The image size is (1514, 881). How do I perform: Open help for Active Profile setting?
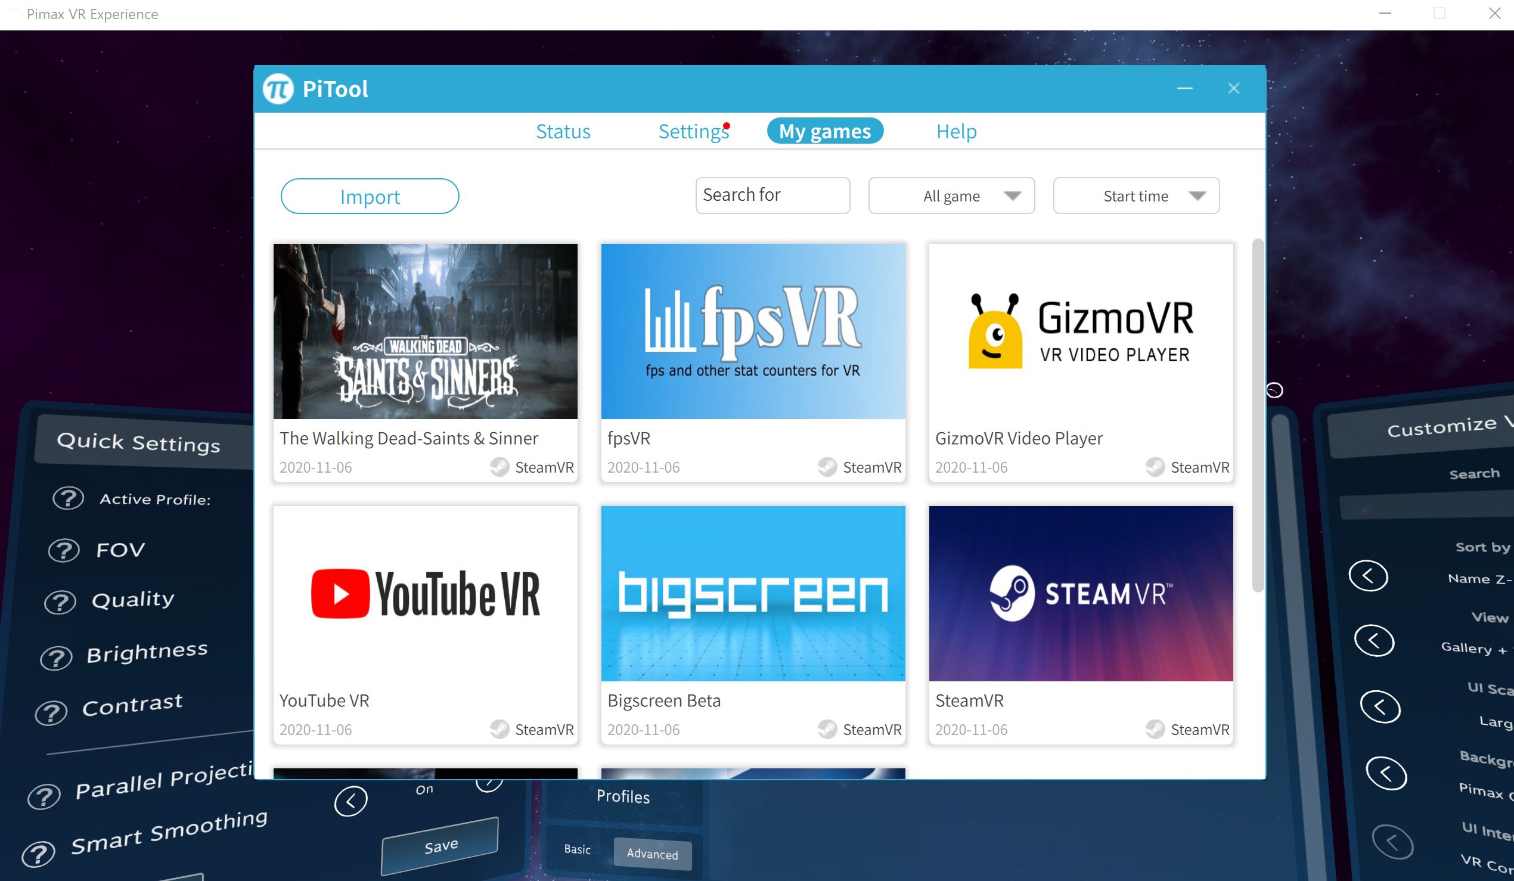pyautogui.click(x=69, y=498)
